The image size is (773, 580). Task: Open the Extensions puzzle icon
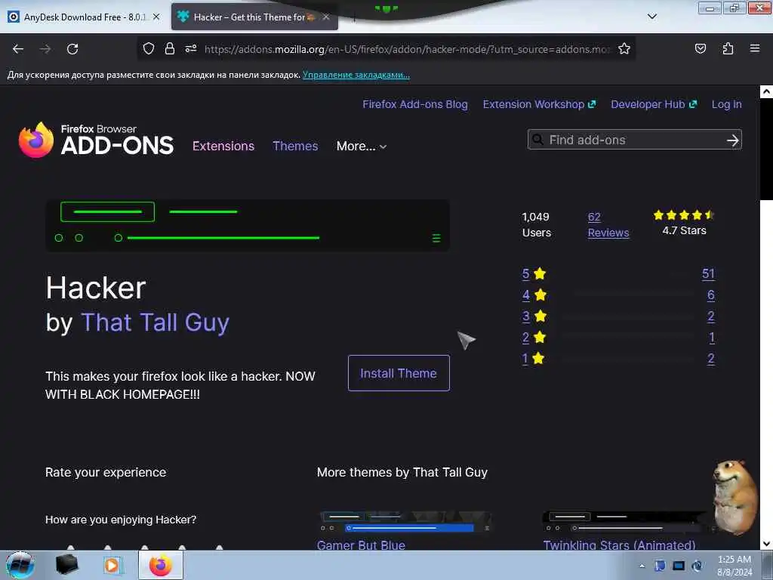click(x=728, y=48)
